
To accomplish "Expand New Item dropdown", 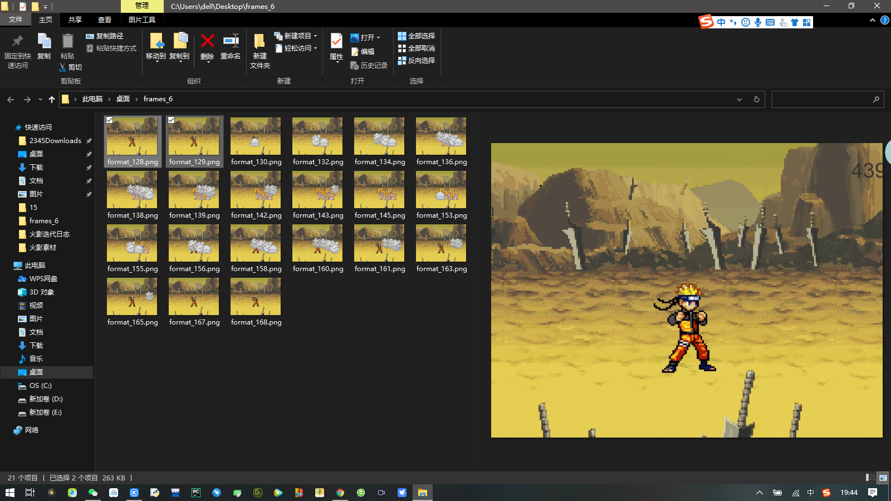I will pos(315,36).
